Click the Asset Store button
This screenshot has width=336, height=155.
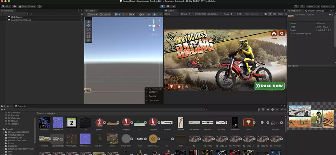tap(27, 6)
